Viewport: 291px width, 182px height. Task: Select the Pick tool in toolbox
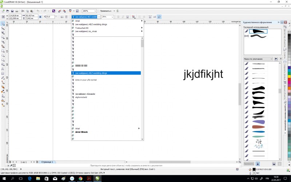coord(3,24)
